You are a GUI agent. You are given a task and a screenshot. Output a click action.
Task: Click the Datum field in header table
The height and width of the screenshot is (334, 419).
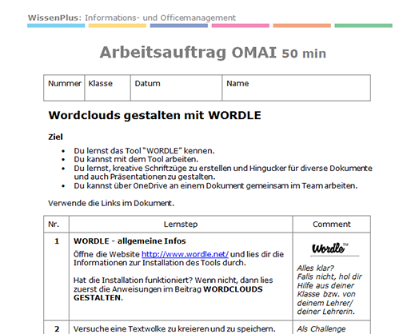[x=177, y=88]
